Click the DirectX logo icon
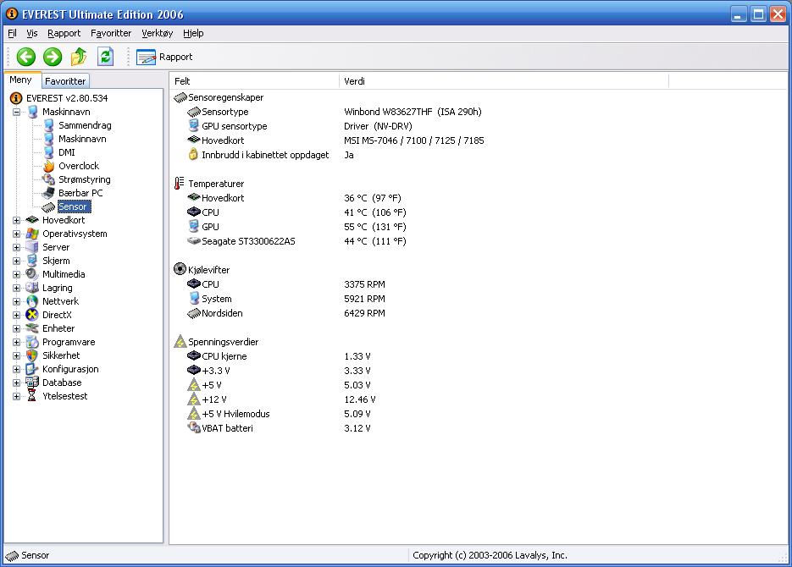Image resolution: width=792 pixels, height=567 pixels. (x=32, y=315)
